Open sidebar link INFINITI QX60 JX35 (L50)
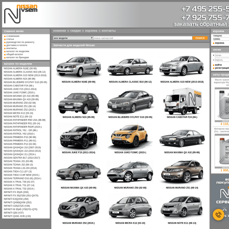Image resolution: width=229 pixels, height=229 pixels. (17, 216)
